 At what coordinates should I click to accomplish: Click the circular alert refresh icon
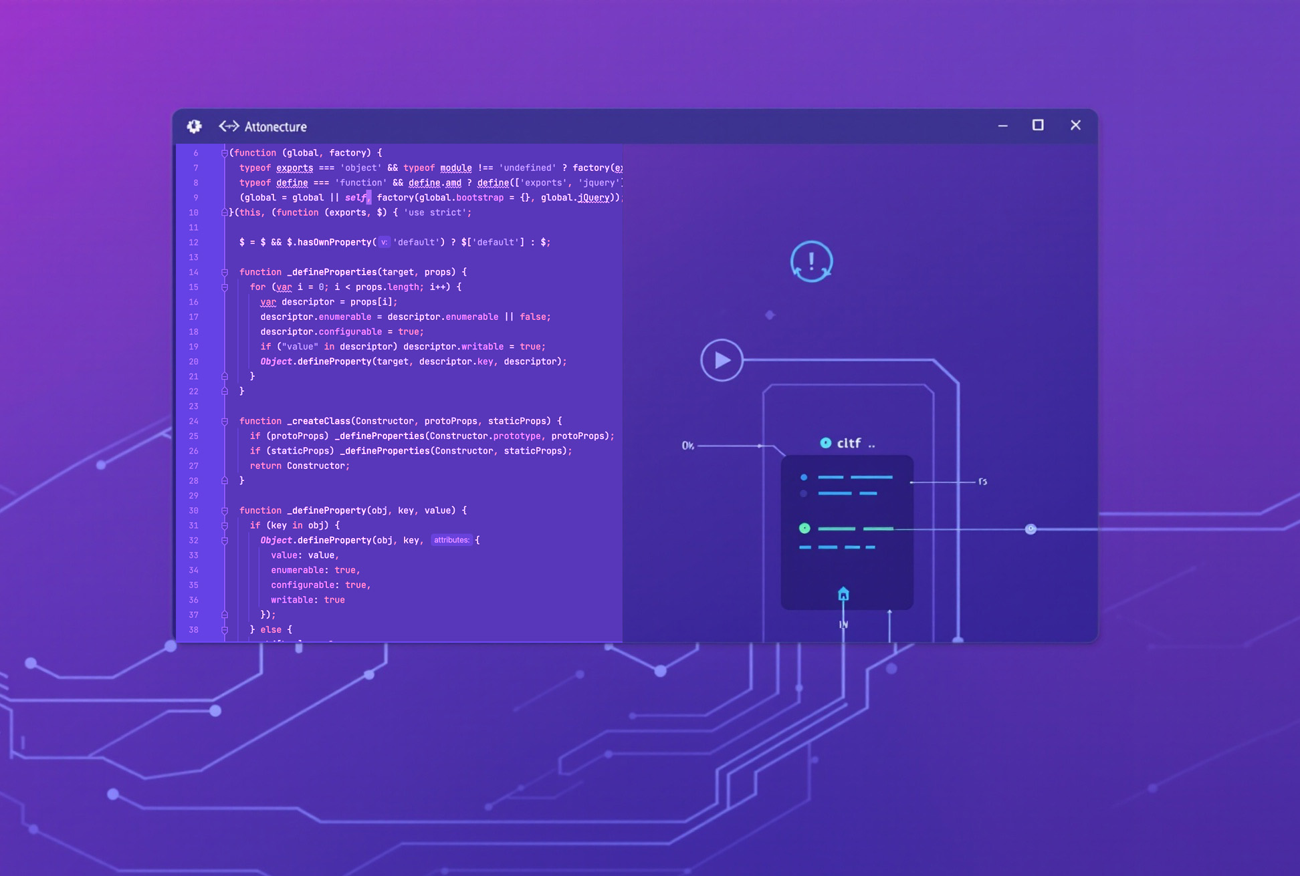[x=811, y=261]
